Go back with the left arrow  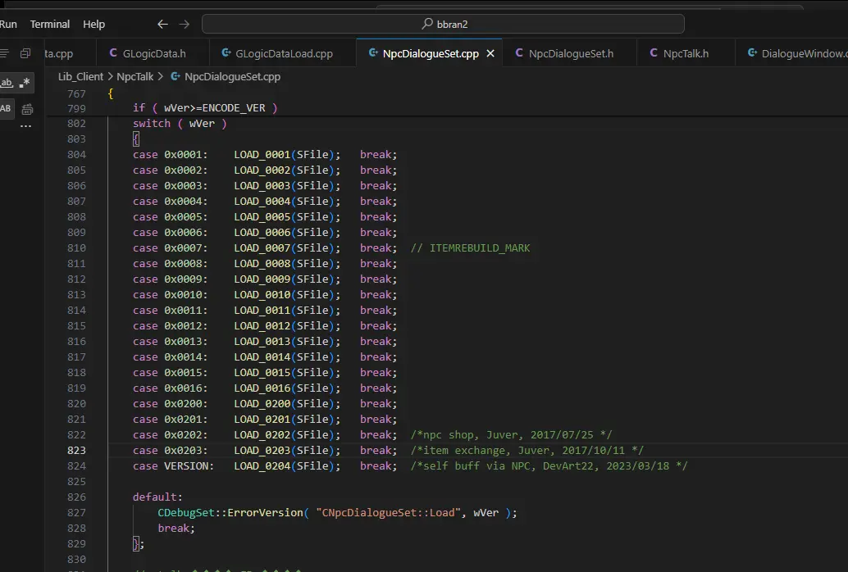click(162, 25)
